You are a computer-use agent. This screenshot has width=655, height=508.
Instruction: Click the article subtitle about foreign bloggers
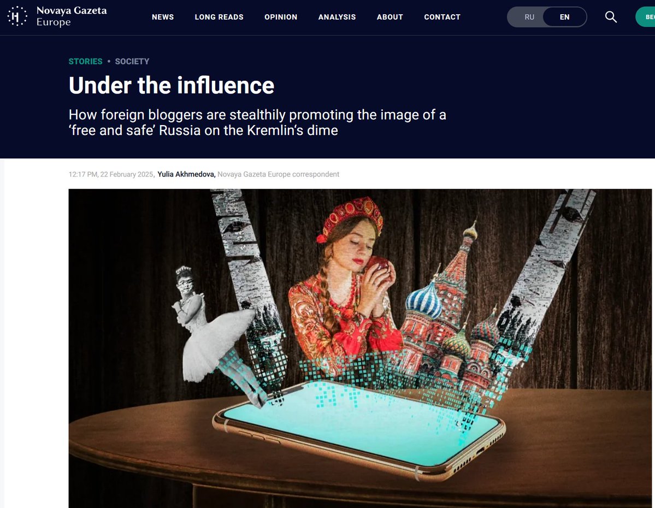(257, 122)
